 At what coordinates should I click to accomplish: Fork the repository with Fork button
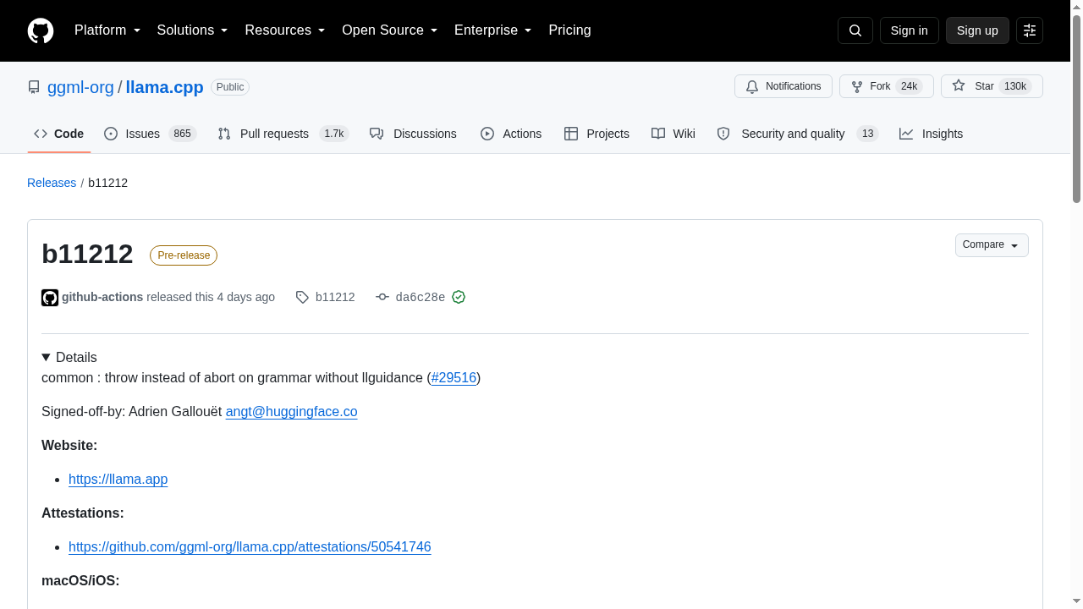click(887, 86)
